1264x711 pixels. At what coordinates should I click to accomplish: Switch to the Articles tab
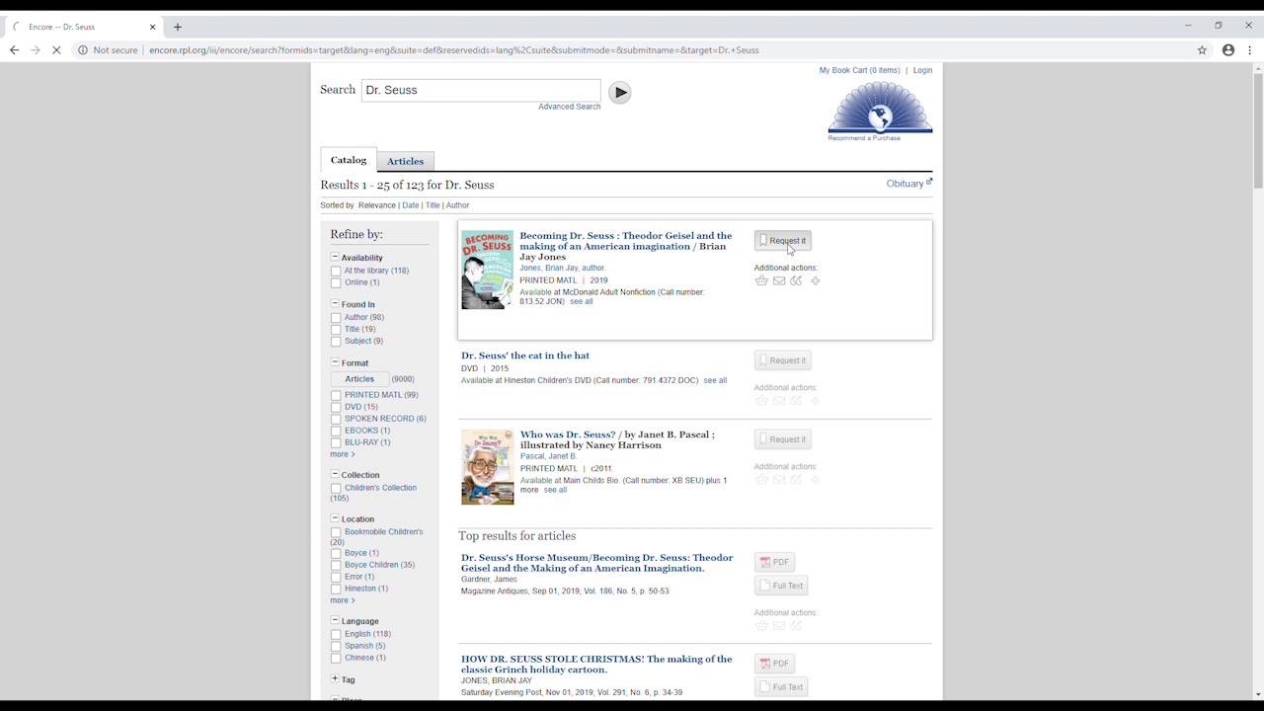405,161
